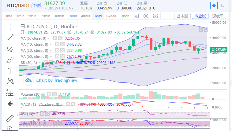Open settings gear for MA 60 indicator
This screenshot has height=131, width=232.
[57, 57]
